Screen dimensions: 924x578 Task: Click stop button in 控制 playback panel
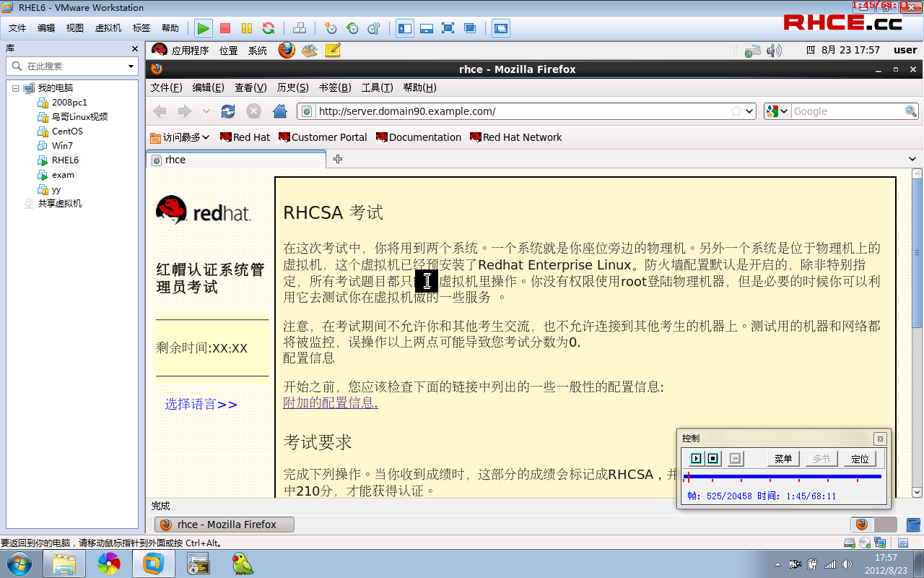[712, 459]
